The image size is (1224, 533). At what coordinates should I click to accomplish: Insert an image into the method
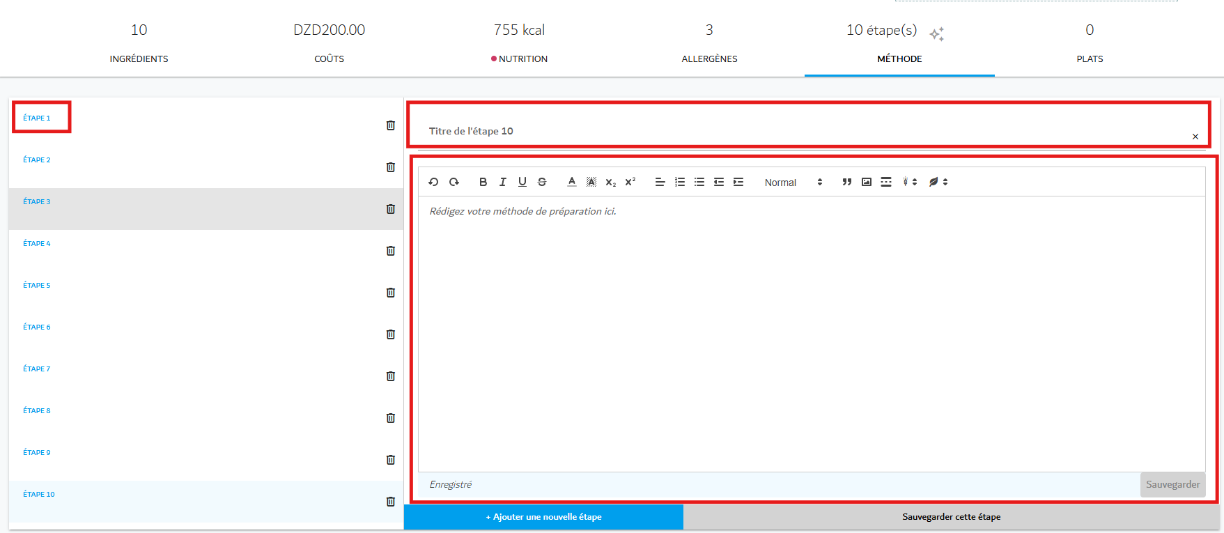pyautogui.click(x=867, y=182)
